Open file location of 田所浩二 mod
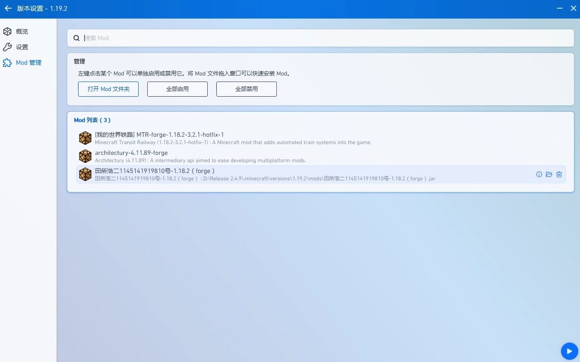 549,174
